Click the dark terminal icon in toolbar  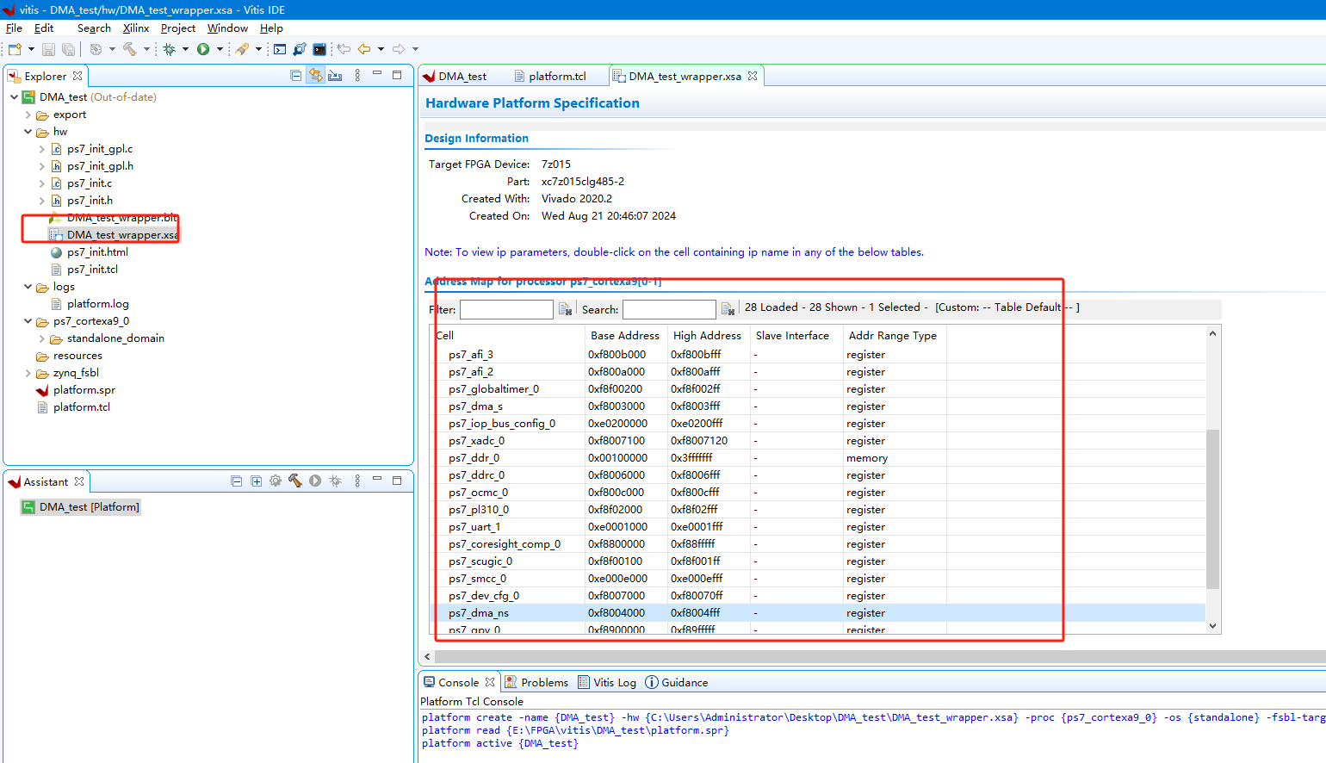click(x=319, y=49)
